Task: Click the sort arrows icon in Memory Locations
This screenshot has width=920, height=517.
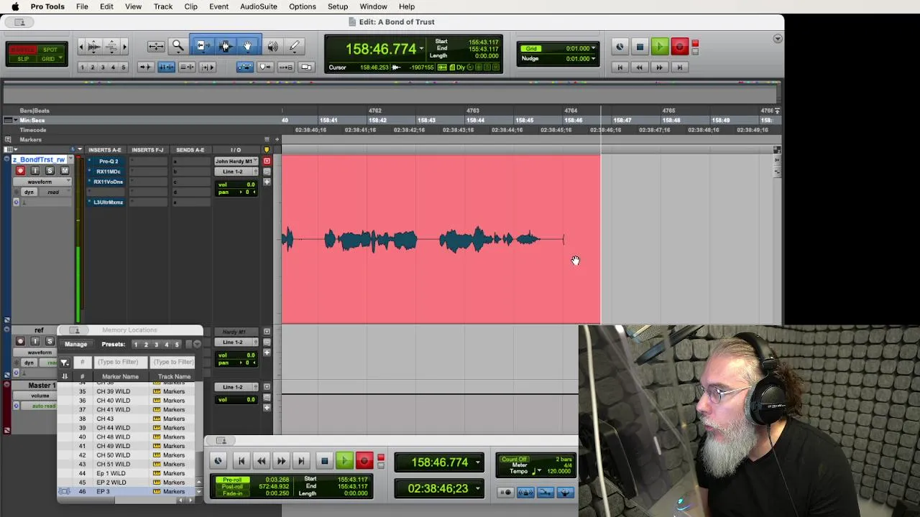Action: [65, 376]
